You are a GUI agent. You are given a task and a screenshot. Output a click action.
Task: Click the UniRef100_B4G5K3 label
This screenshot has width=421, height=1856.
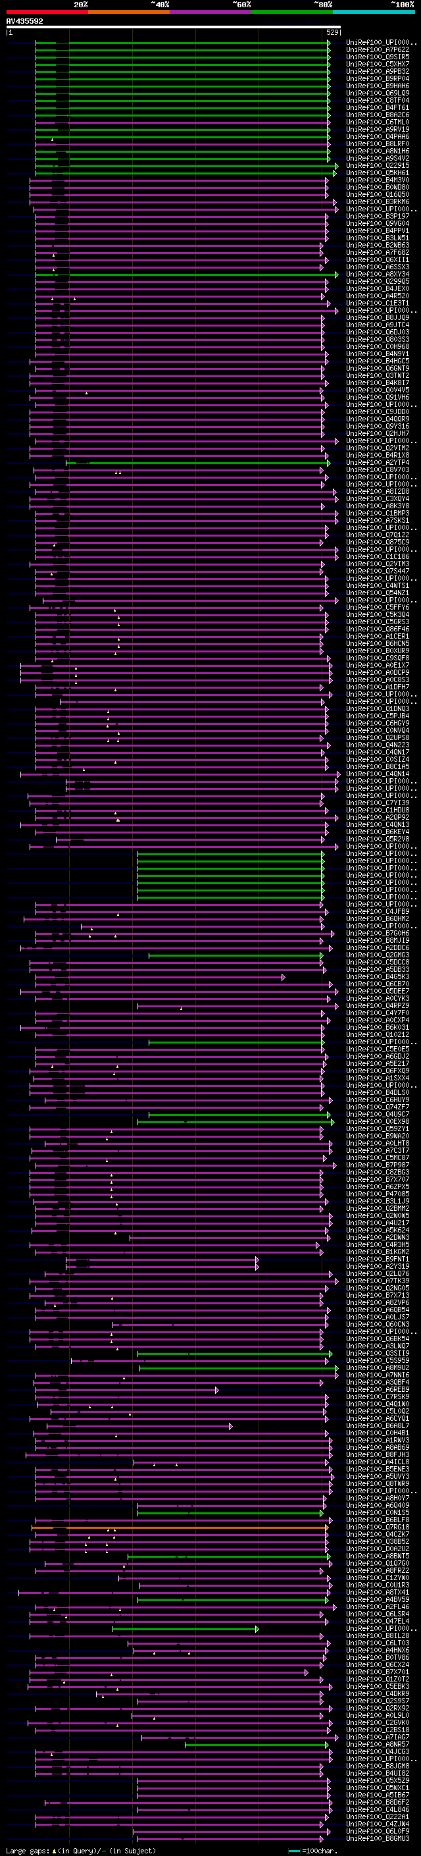coord(378,976)
